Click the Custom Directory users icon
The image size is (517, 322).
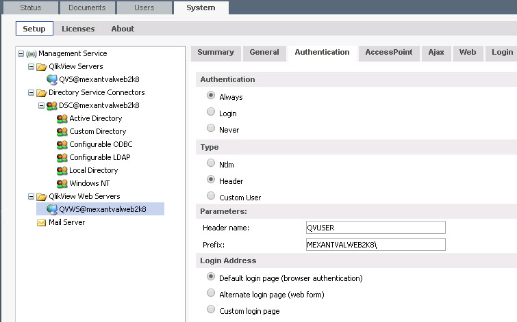coord(62,132)
